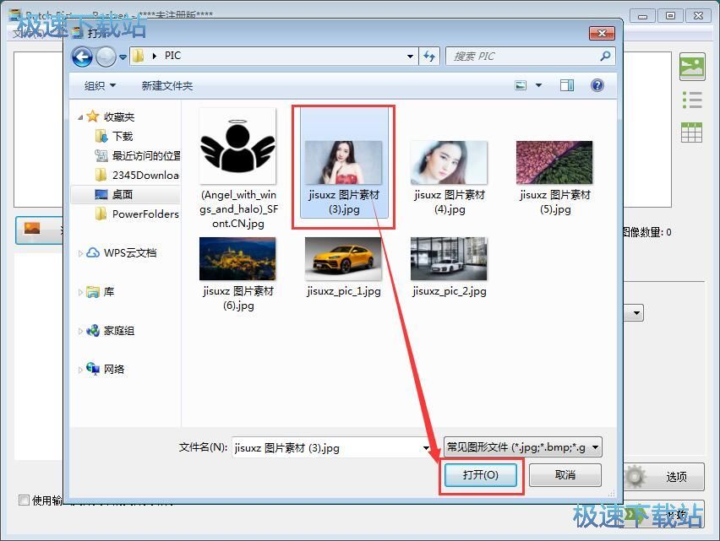Click the WPS云文档 cloud icon
This screenshot has width=720, height=541.
93,252
